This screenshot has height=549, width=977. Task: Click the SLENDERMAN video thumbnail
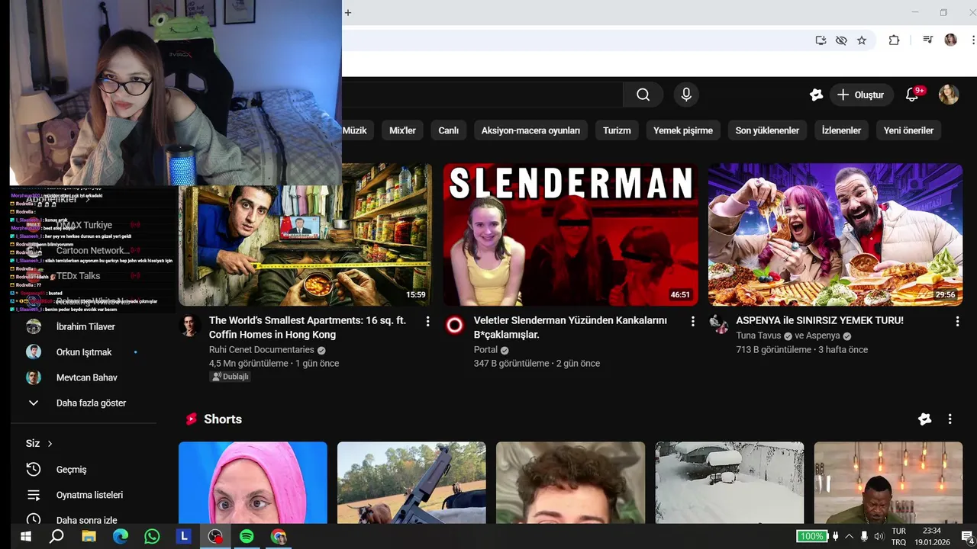570,235
